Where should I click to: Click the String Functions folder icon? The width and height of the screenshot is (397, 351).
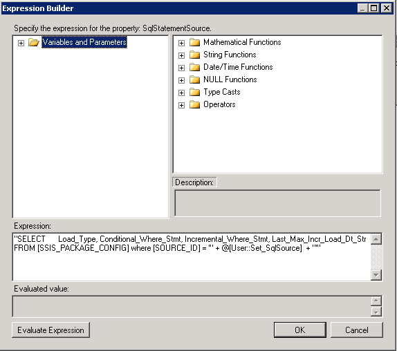click(194, 55)
